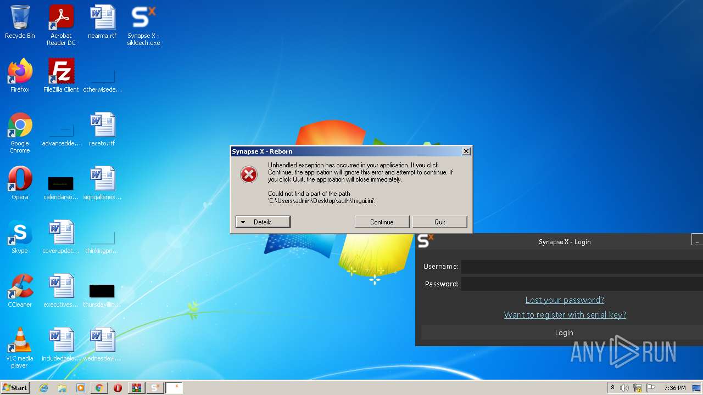Open Opera from the taskbar

click(118, 388)
